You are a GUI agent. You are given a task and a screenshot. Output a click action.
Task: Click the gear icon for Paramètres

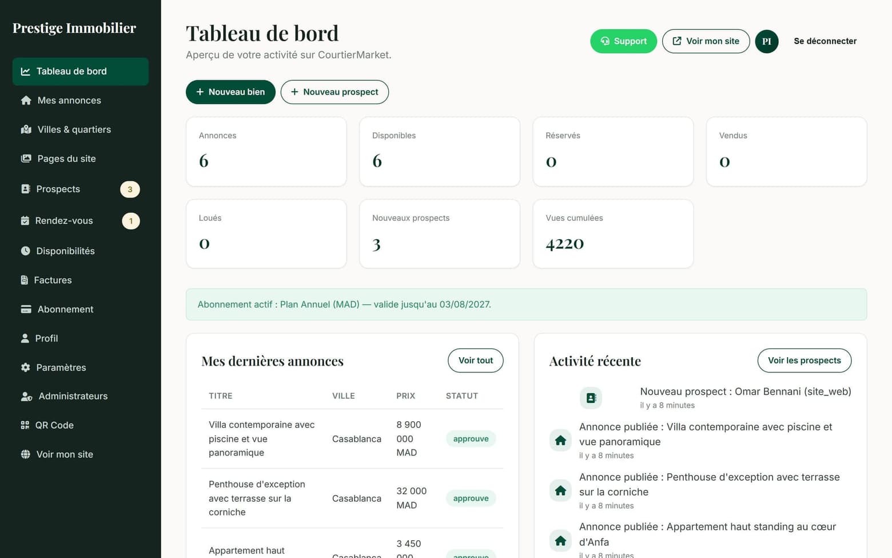pyautogui.click(x=25, y=367)
